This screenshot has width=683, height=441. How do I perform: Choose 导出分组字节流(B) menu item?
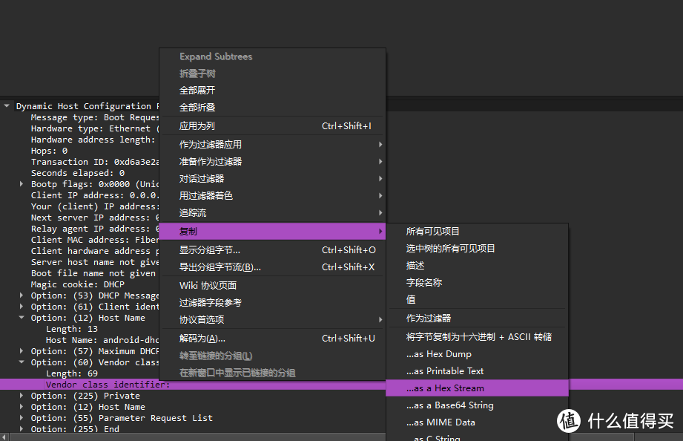coord(273,267)
